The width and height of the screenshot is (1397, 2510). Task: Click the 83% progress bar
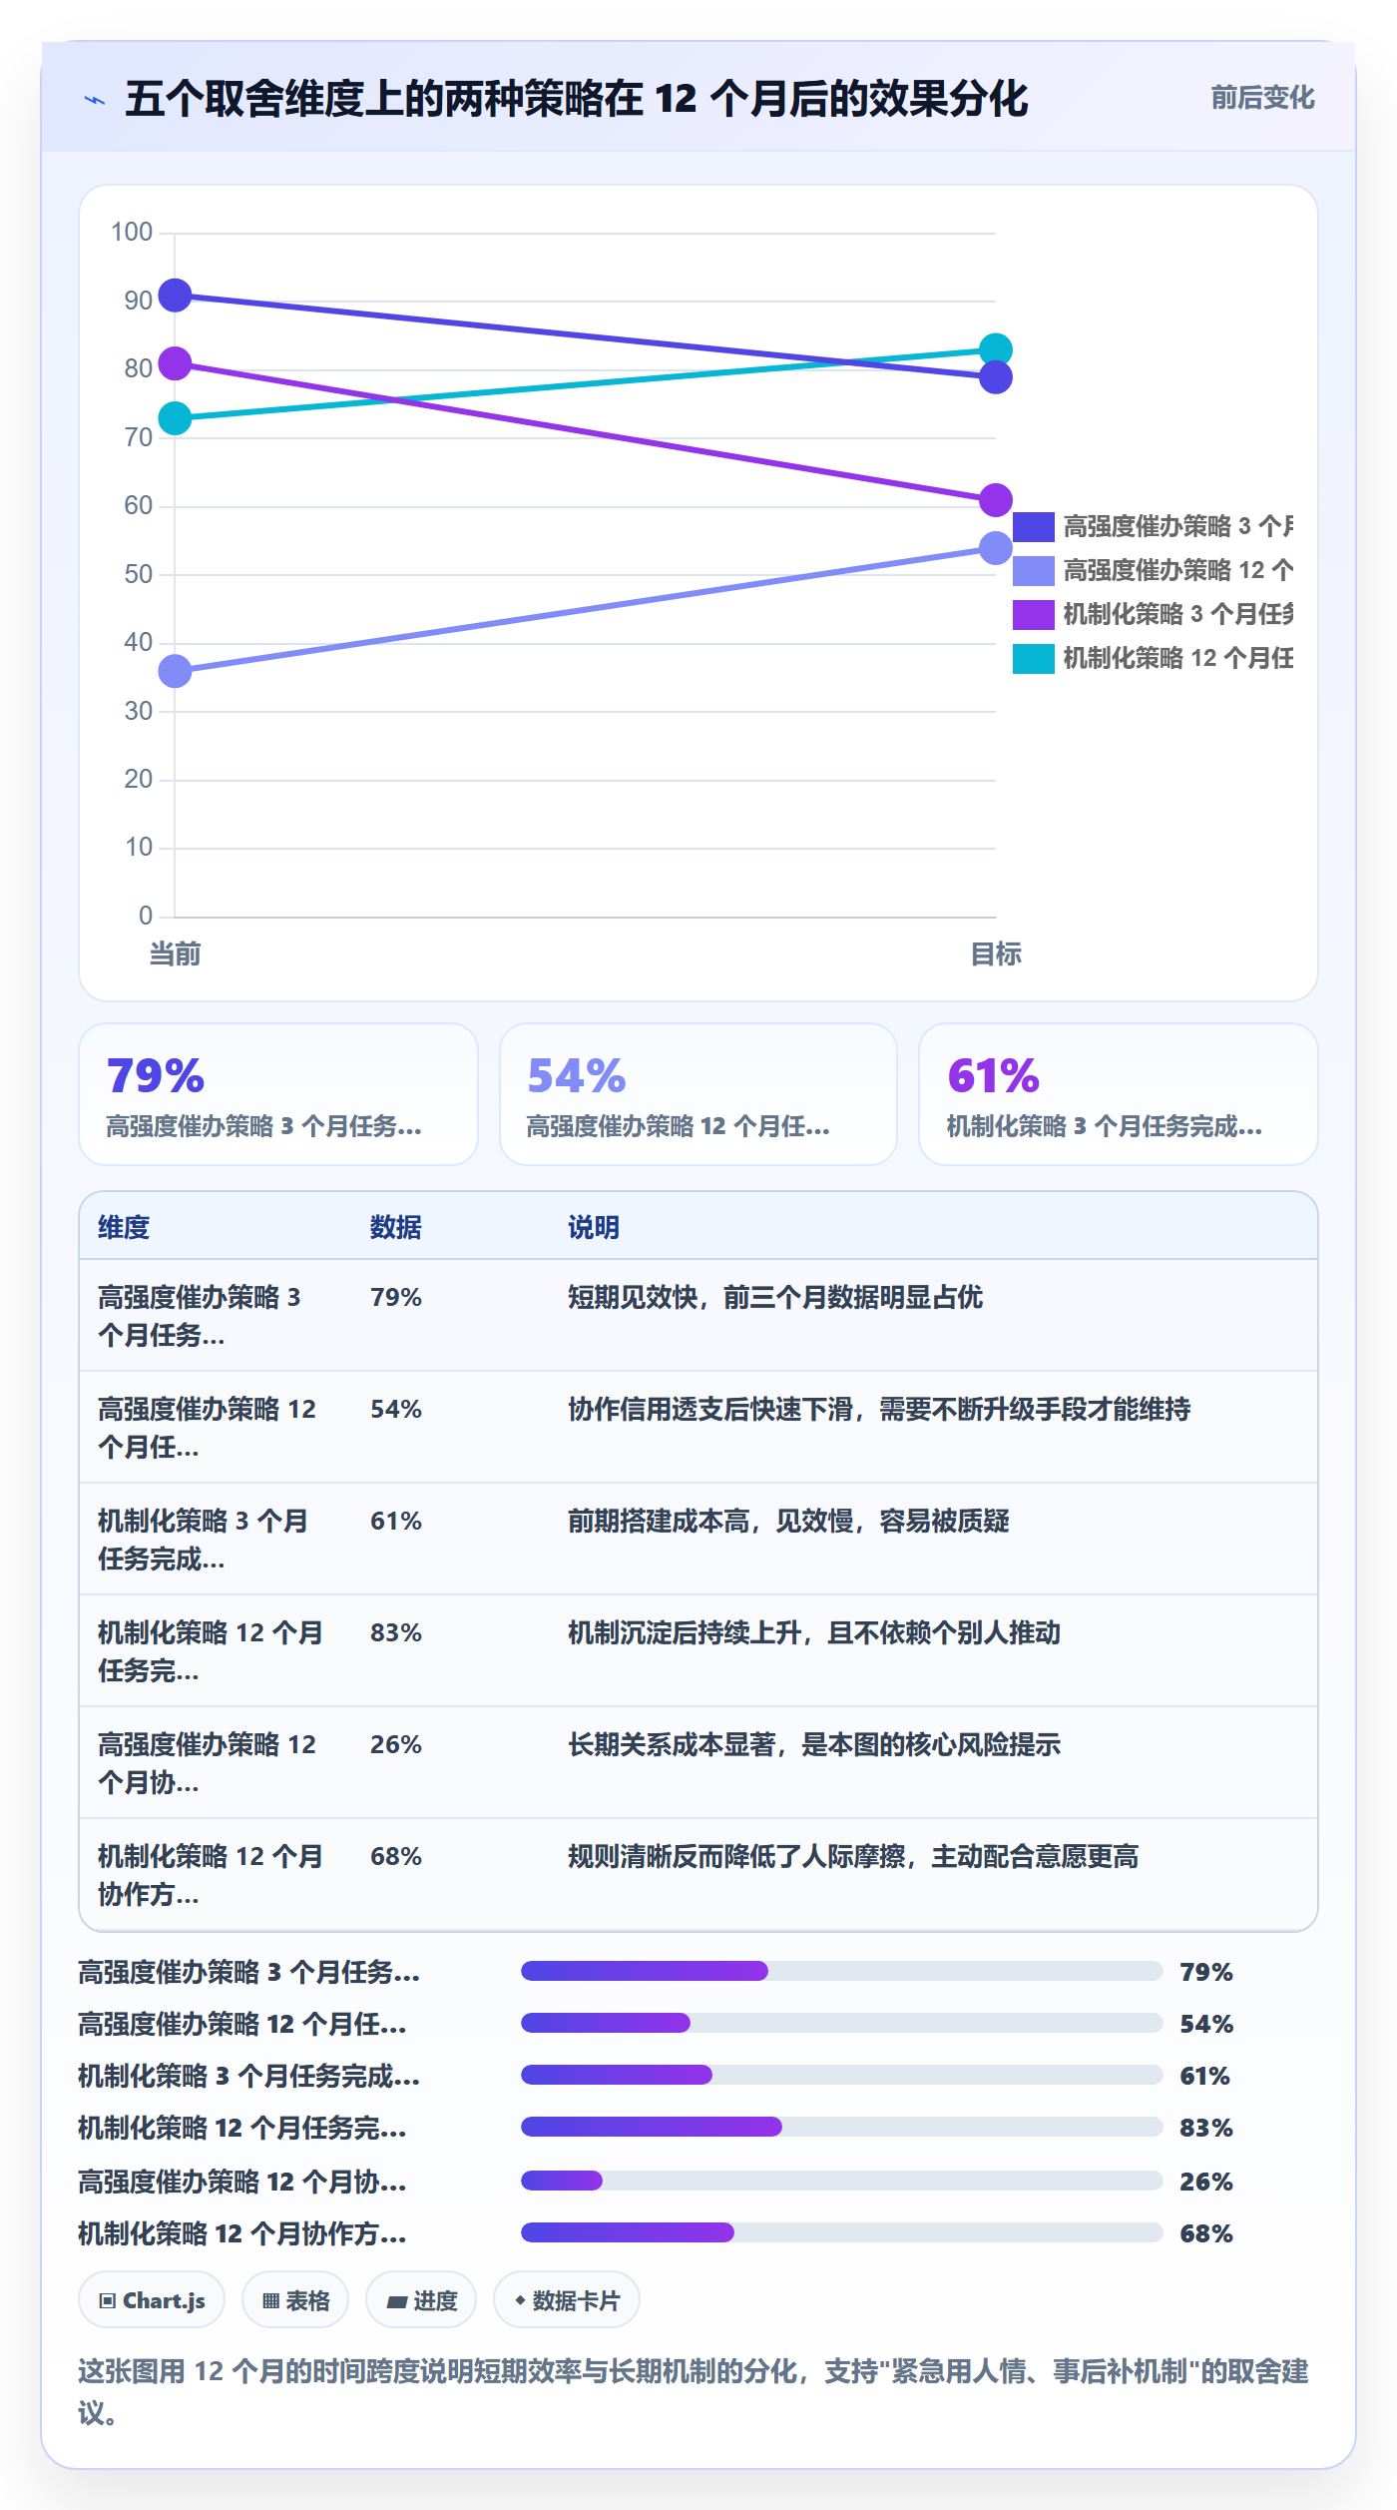pyautogui.click(x=841, y=2127)
